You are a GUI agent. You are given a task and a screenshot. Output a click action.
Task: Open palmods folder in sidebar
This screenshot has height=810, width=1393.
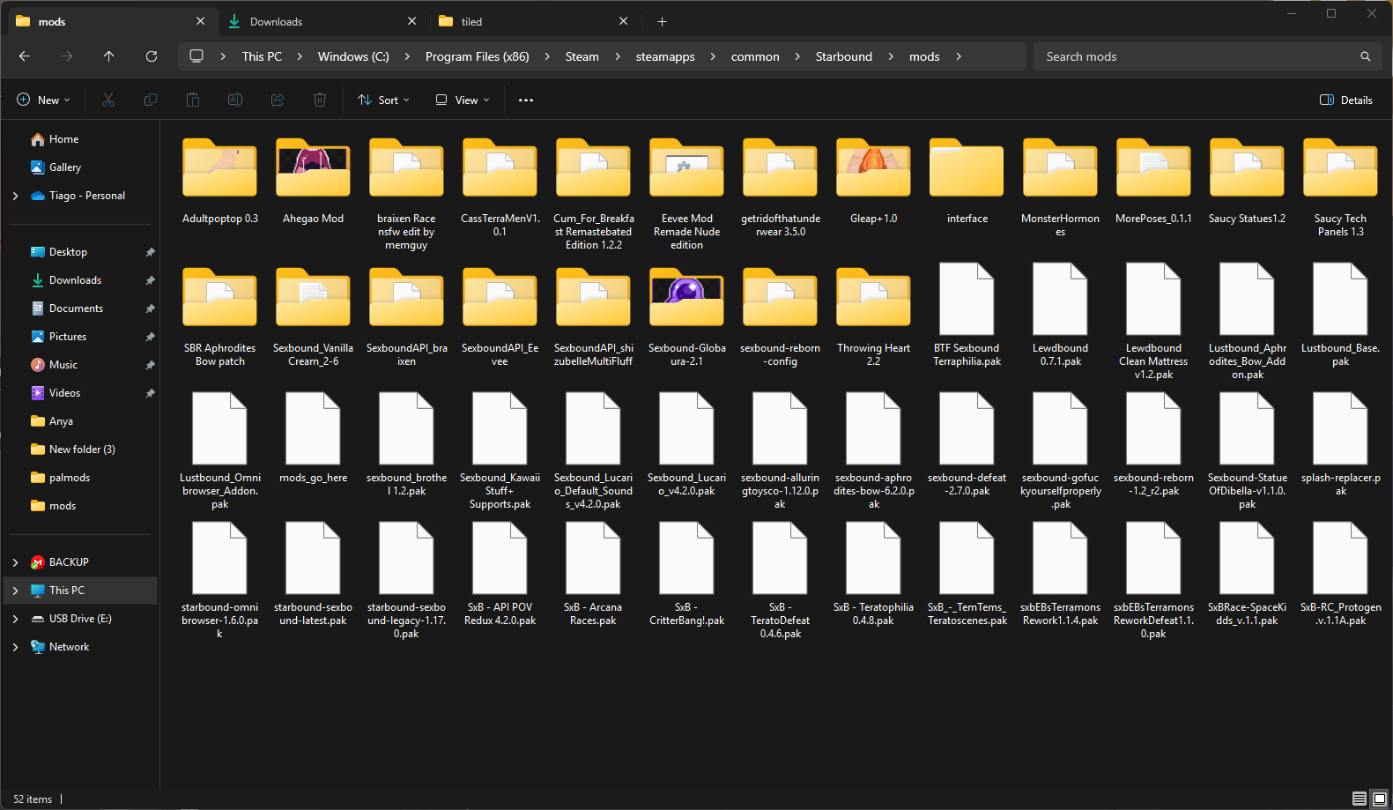[70, 478]
